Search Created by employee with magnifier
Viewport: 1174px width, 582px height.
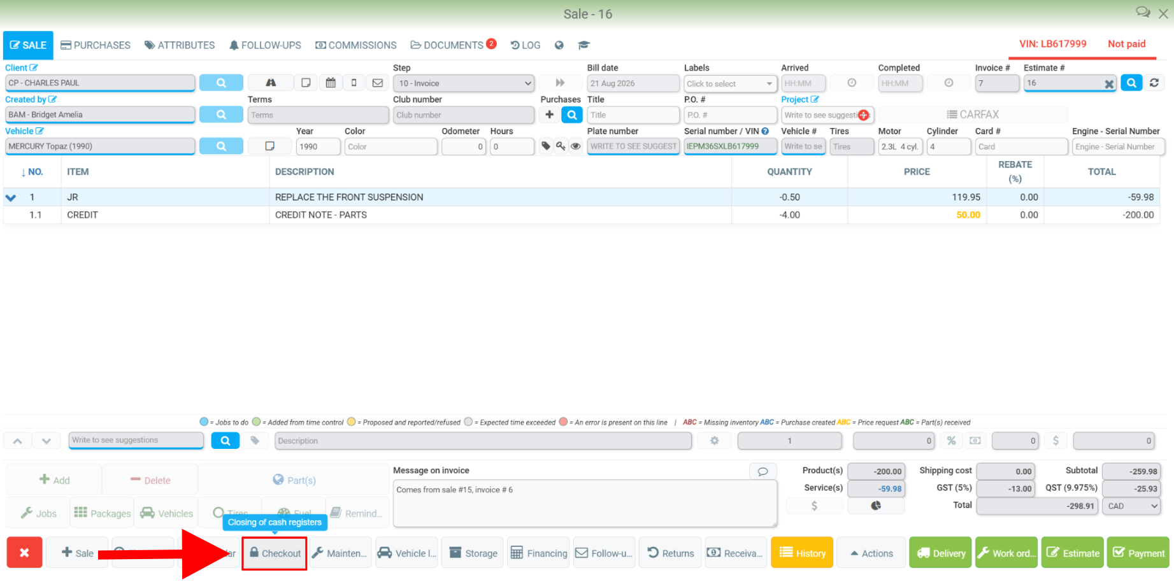(x=221, y=115)
